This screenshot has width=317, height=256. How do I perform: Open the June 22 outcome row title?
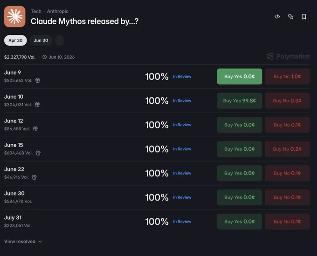pyautogui.click(x=14, y=169)
